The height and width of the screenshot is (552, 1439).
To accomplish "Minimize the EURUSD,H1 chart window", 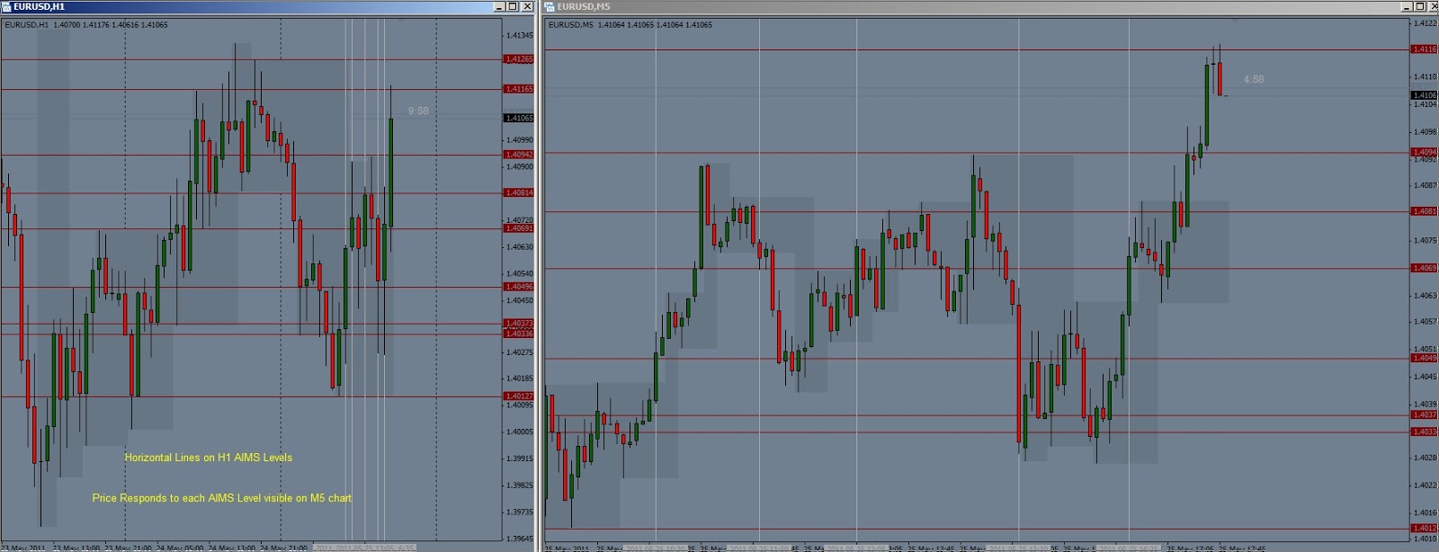I will 500,6.
